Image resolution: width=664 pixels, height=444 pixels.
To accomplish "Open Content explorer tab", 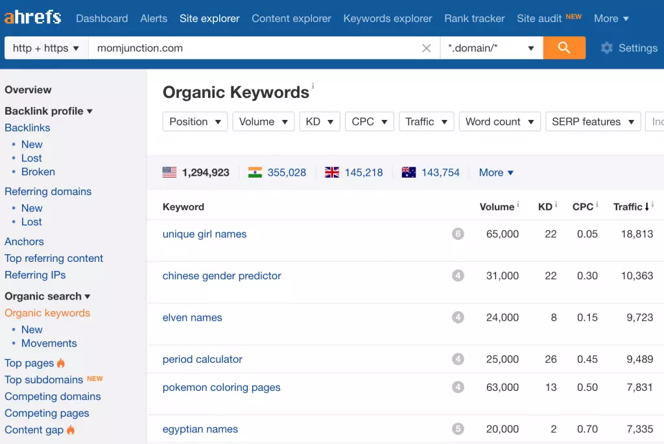I will click(x=291, y=19).
